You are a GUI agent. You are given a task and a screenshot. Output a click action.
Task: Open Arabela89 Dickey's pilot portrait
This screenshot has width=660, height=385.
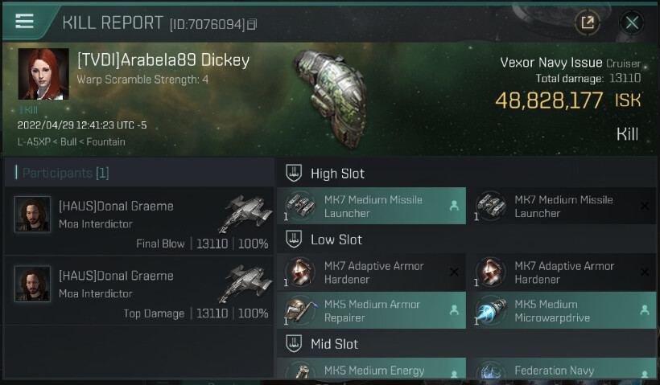point(43,74)
